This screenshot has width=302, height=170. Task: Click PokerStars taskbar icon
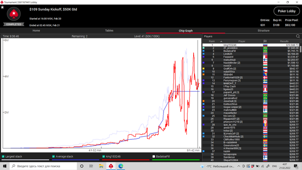click(x=111, y=166)
